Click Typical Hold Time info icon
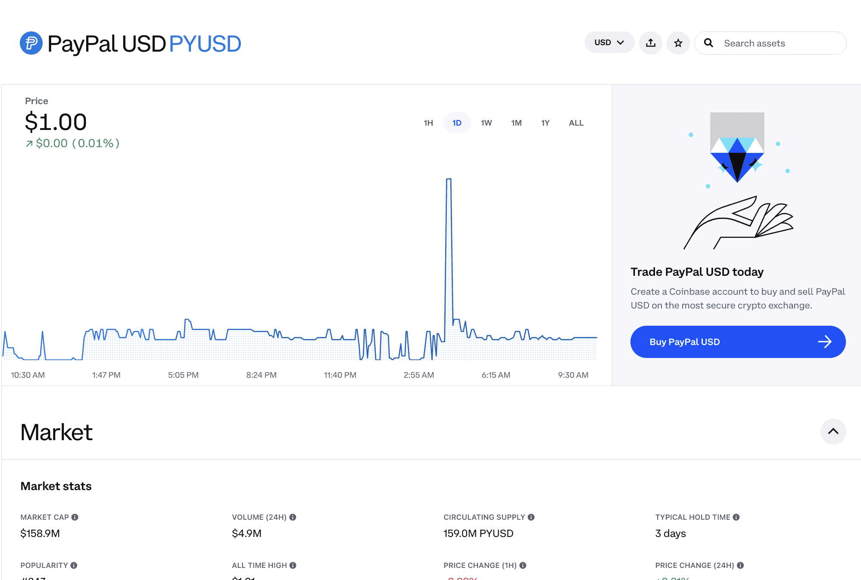Image resolution: width=861 pixels, height=580 pixels. click(736, 517)
